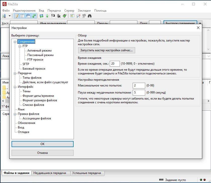
Task: Select Обновления settings page
Action: tap(27, 123)
